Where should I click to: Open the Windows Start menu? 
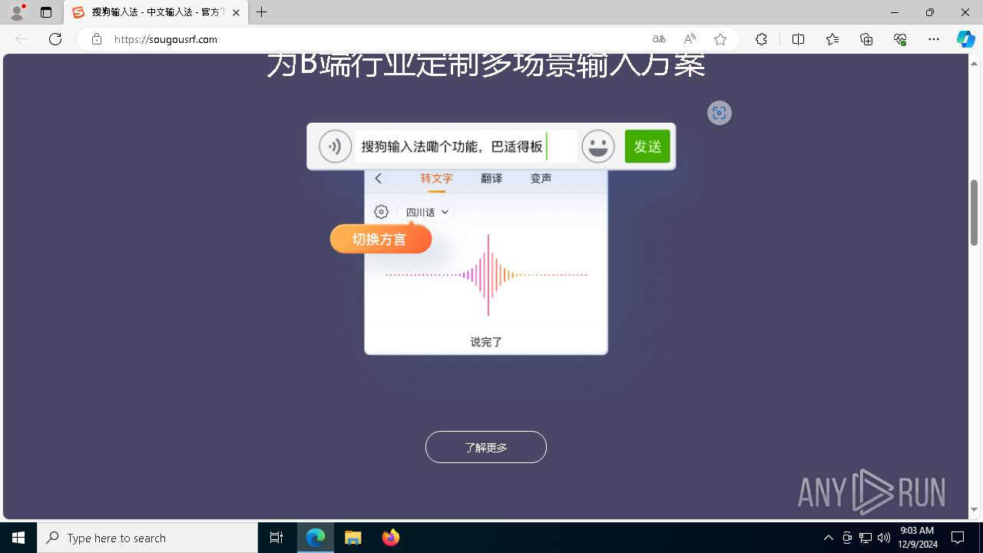[x=18, y=538]
